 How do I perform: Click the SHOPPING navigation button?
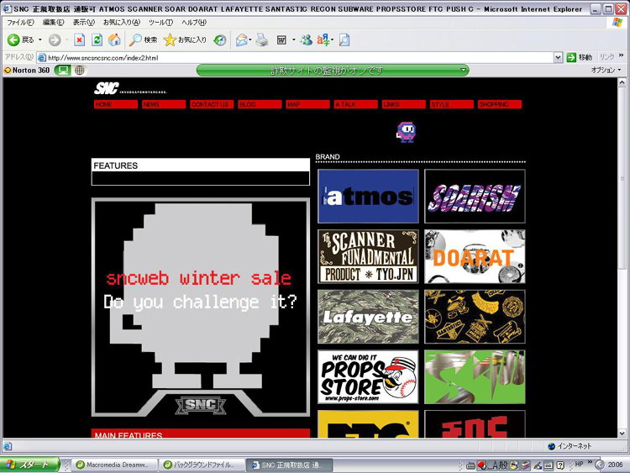[x=500, y=104]
